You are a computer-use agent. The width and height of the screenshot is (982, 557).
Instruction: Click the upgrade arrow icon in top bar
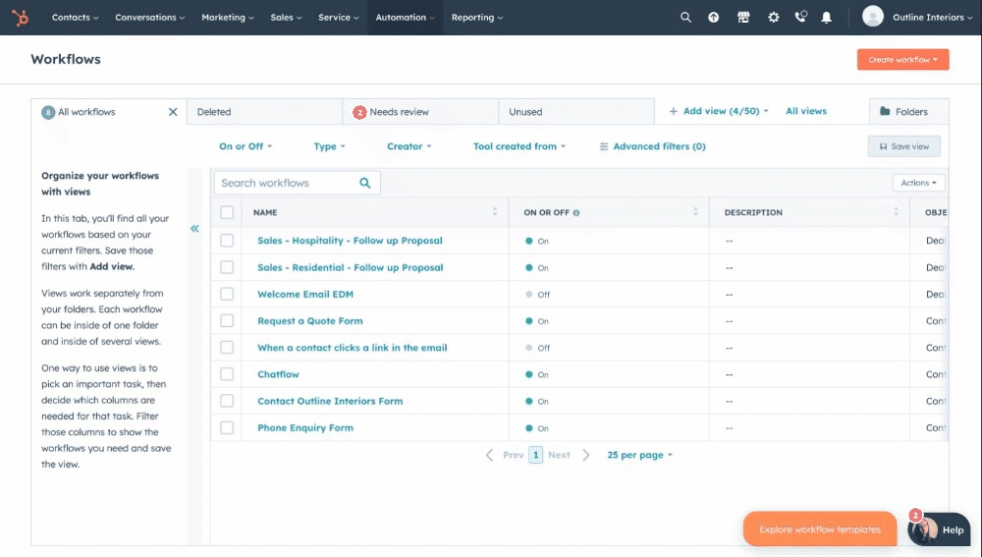(713, 18)
